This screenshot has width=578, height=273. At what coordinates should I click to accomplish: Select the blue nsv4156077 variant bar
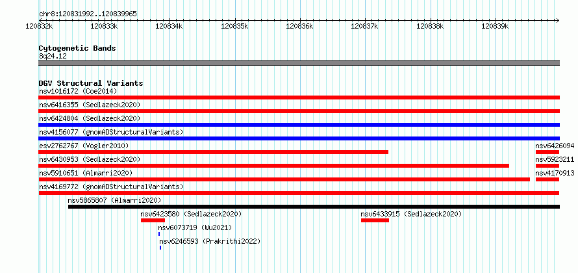tap(299, 138)
